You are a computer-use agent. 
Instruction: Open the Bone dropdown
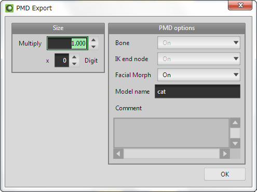pos(199,43)
